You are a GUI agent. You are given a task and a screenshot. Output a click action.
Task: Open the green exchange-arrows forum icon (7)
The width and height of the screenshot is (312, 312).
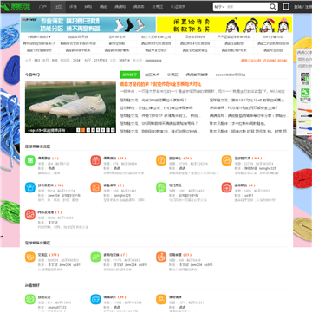pos(95,257)
